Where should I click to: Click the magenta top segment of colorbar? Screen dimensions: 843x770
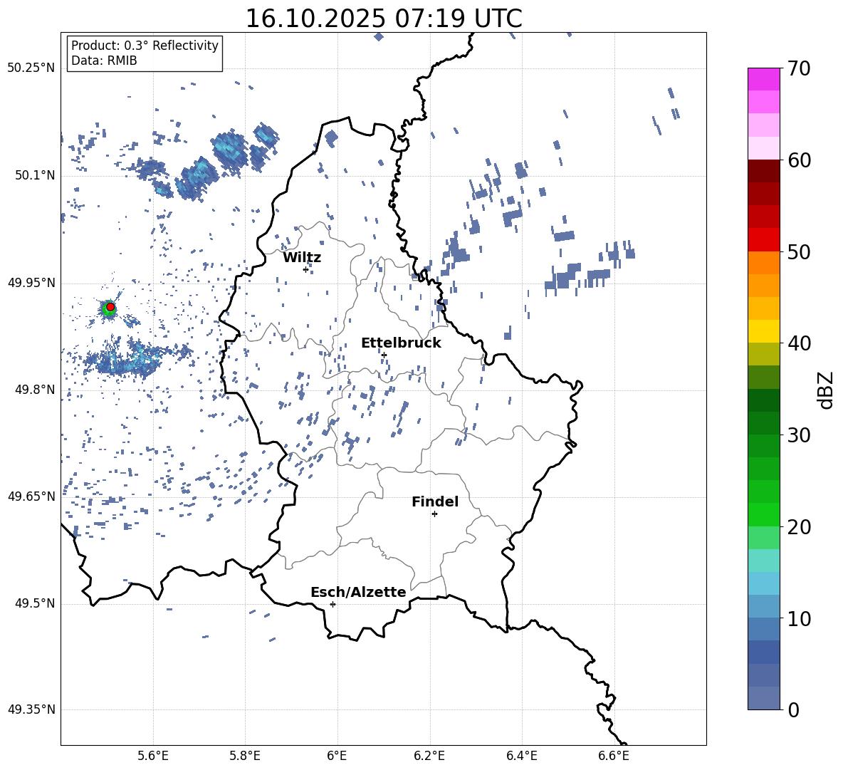763,79
